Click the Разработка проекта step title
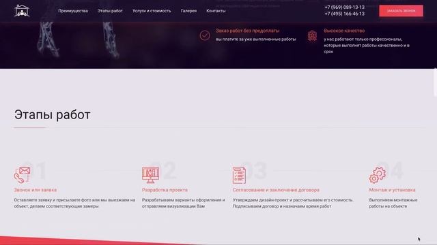Screen dimensions: 437x245 click(165, 190)
